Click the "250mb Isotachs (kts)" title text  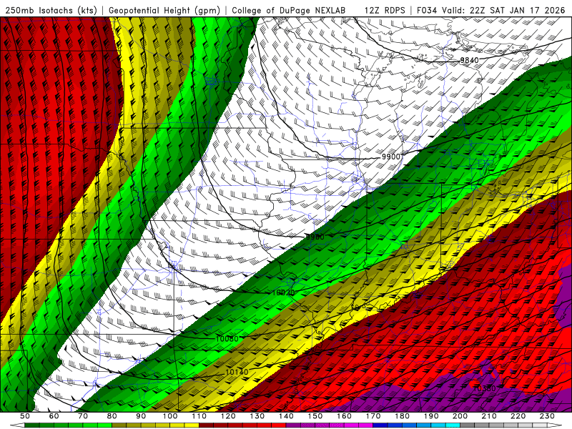[x=51, y=10]
